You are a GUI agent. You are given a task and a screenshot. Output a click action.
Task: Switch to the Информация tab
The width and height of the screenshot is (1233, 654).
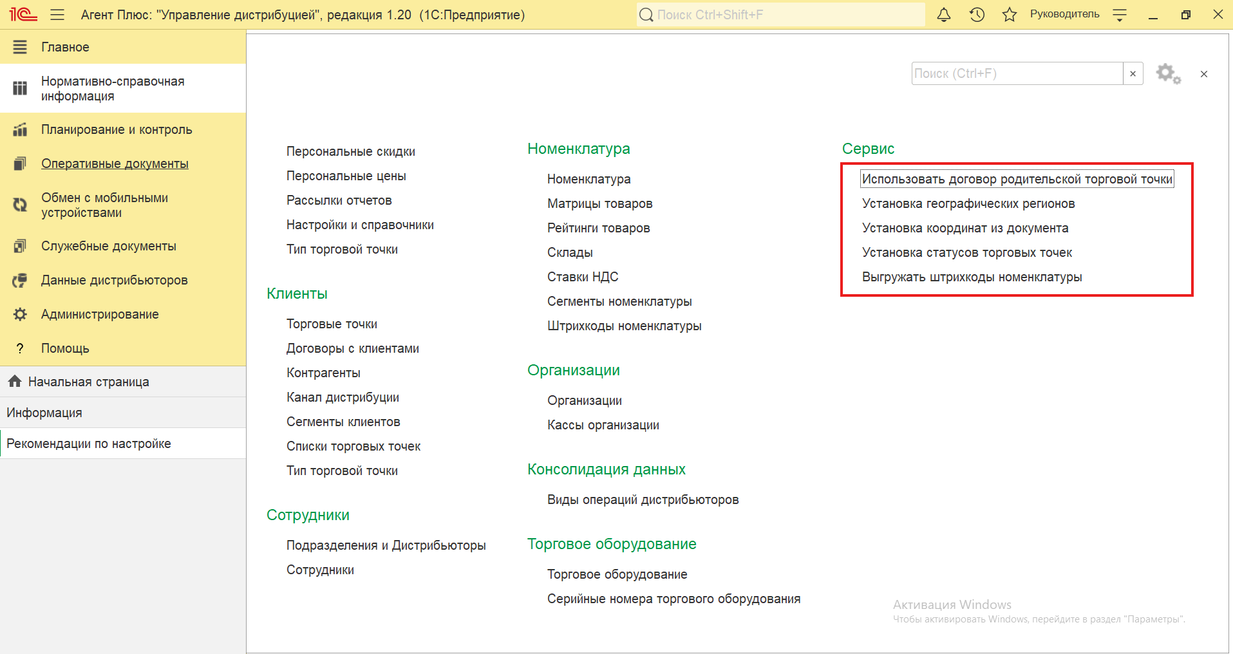click(44, 413)
